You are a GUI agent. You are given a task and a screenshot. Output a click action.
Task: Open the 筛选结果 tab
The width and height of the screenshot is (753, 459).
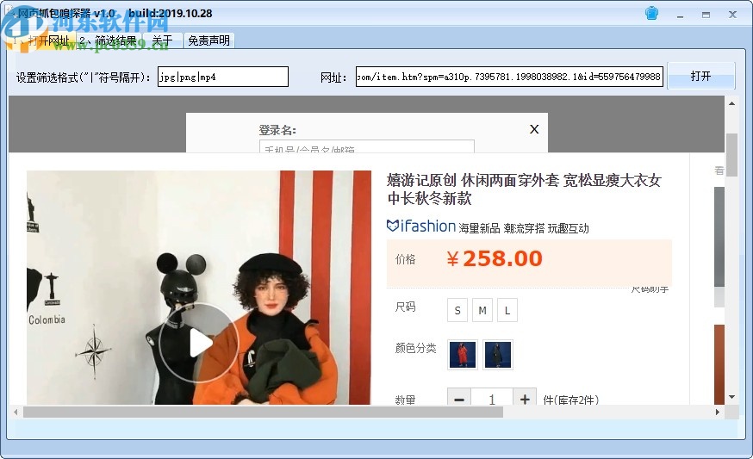(109, 40)
